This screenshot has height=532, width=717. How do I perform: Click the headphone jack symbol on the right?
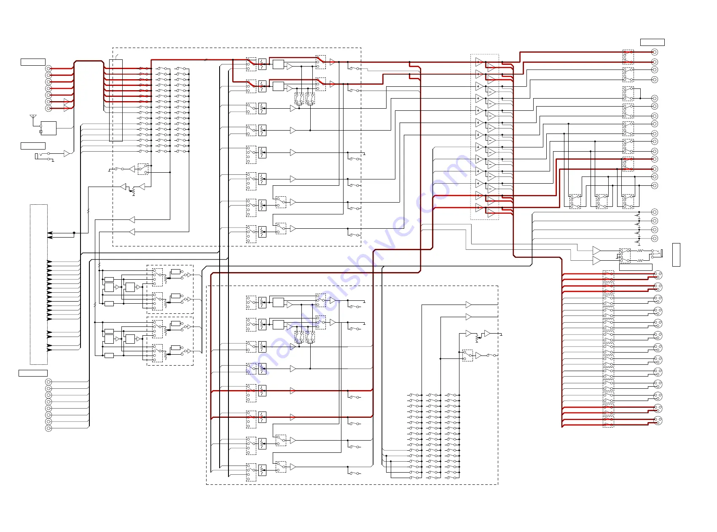(657, 253)
